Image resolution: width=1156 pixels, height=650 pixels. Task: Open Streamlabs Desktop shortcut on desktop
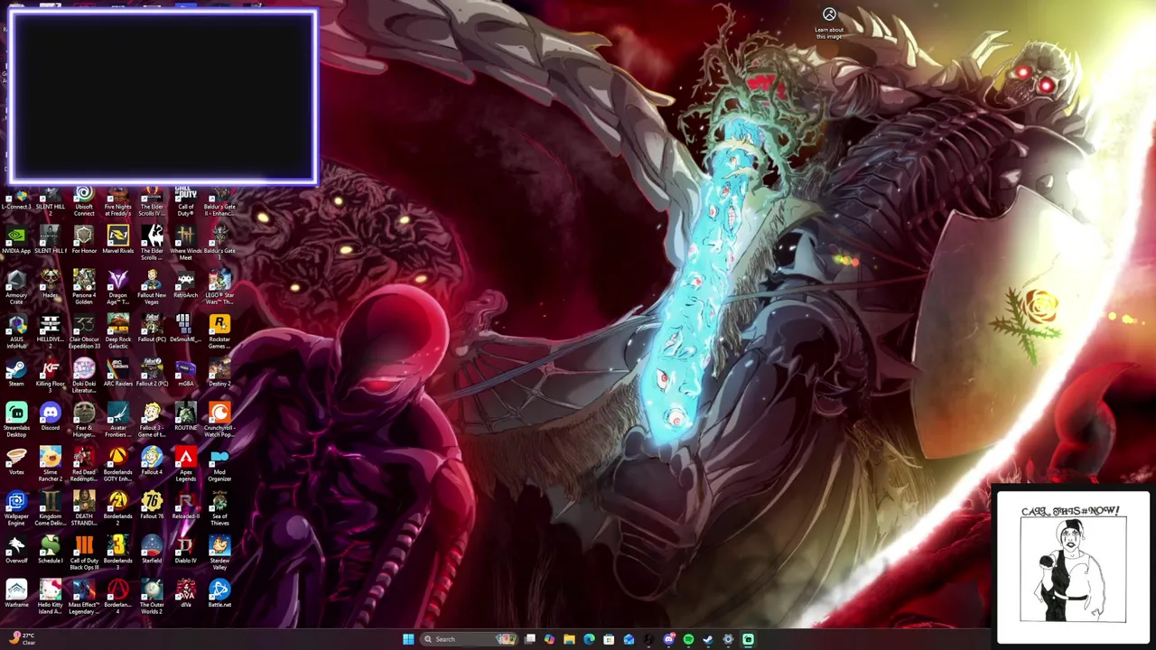tap(16, 421)
